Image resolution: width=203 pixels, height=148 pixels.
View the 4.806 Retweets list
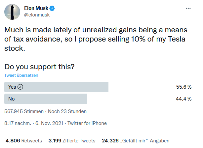click(x=24, y=141)
